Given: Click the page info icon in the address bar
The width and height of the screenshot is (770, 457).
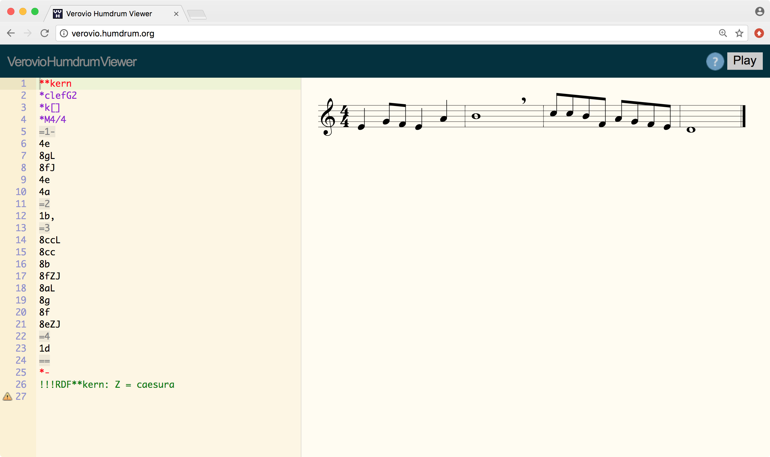Looking at the screenshot, I should click(64, 33).
